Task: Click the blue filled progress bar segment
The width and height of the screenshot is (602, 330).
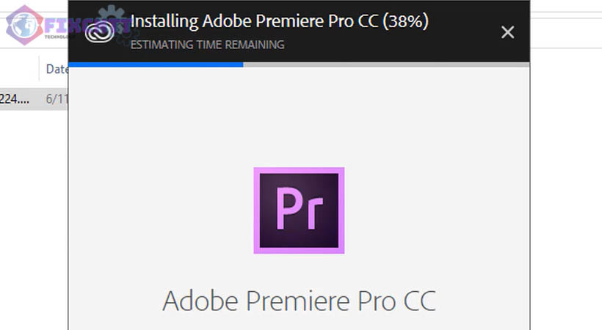Action: pos(156,65)
